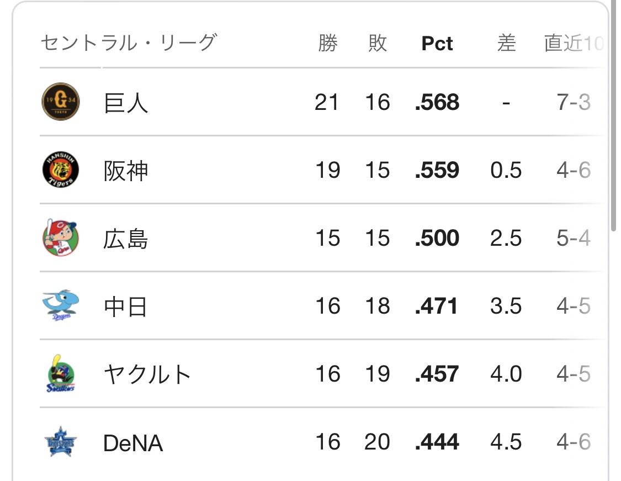Click the Hiroshima Carp team logo
This screenshot has width=621, height=481.
(61, 238)
